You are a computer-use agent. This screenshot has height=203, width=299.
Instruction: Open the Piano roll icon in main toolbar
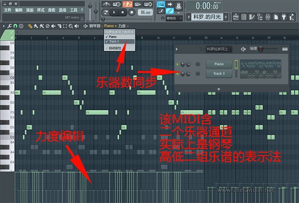(252, 17)
